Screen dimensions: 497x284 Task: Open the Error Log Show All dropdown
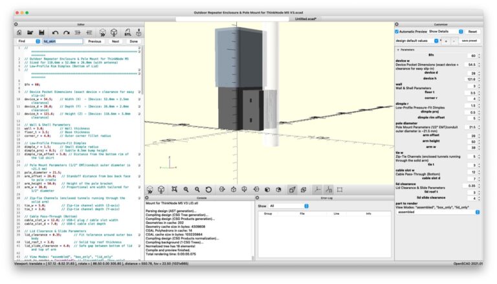tap(289, 206)
